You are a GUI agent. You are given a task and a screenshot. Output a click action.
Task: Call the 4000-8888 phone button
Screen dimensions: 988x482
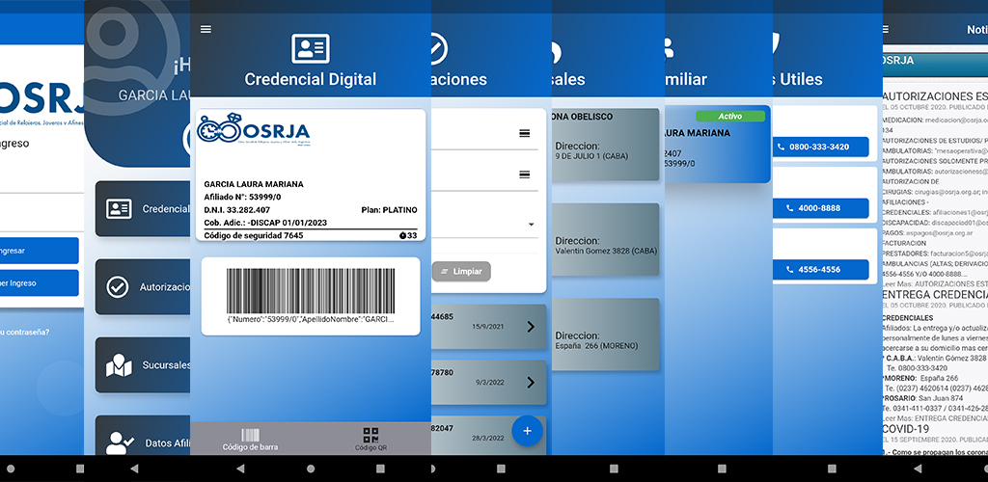820,208
